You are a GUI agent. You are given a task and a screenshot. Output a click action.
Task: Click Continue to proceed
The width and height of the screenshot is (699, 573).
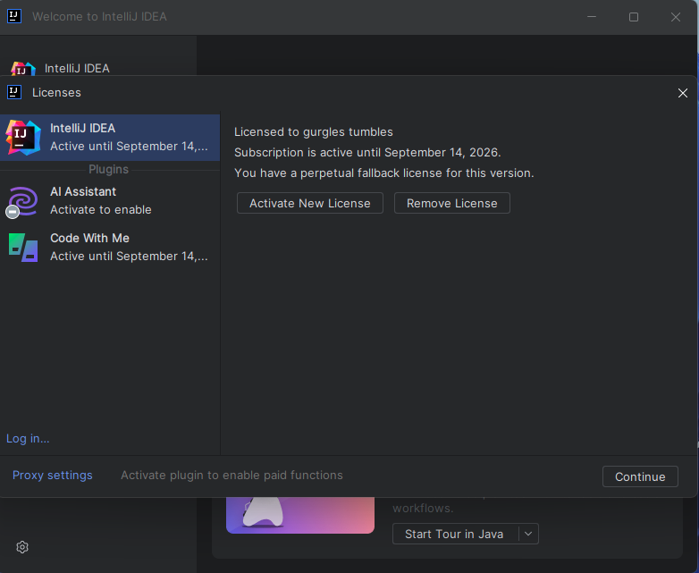coord(639,476)
